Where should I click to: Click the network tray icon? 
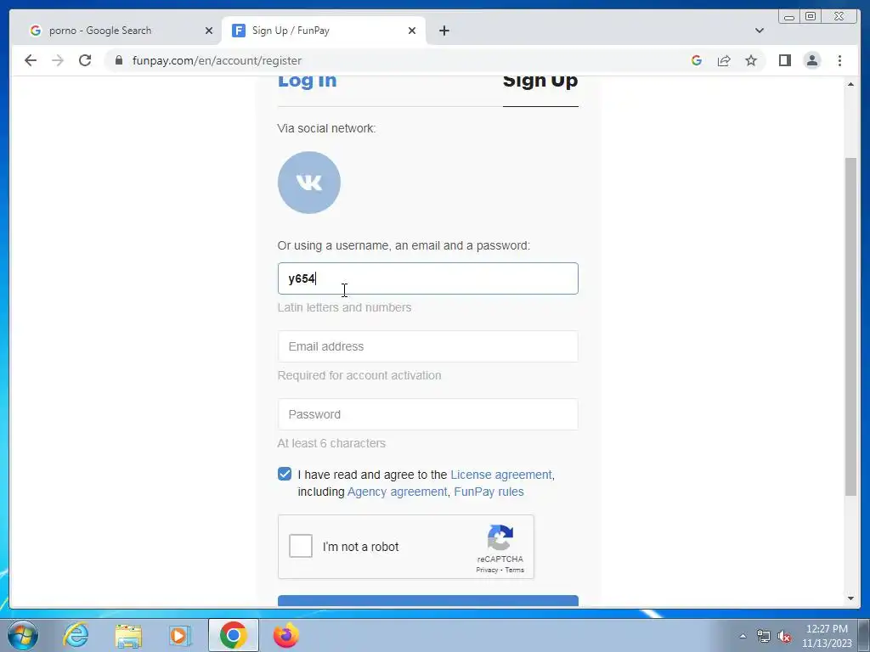click(764, 637)
